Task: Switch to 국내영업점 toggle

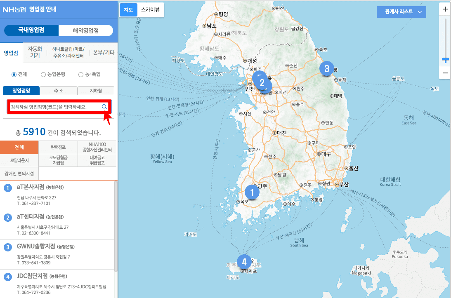Action: (31, 30)
